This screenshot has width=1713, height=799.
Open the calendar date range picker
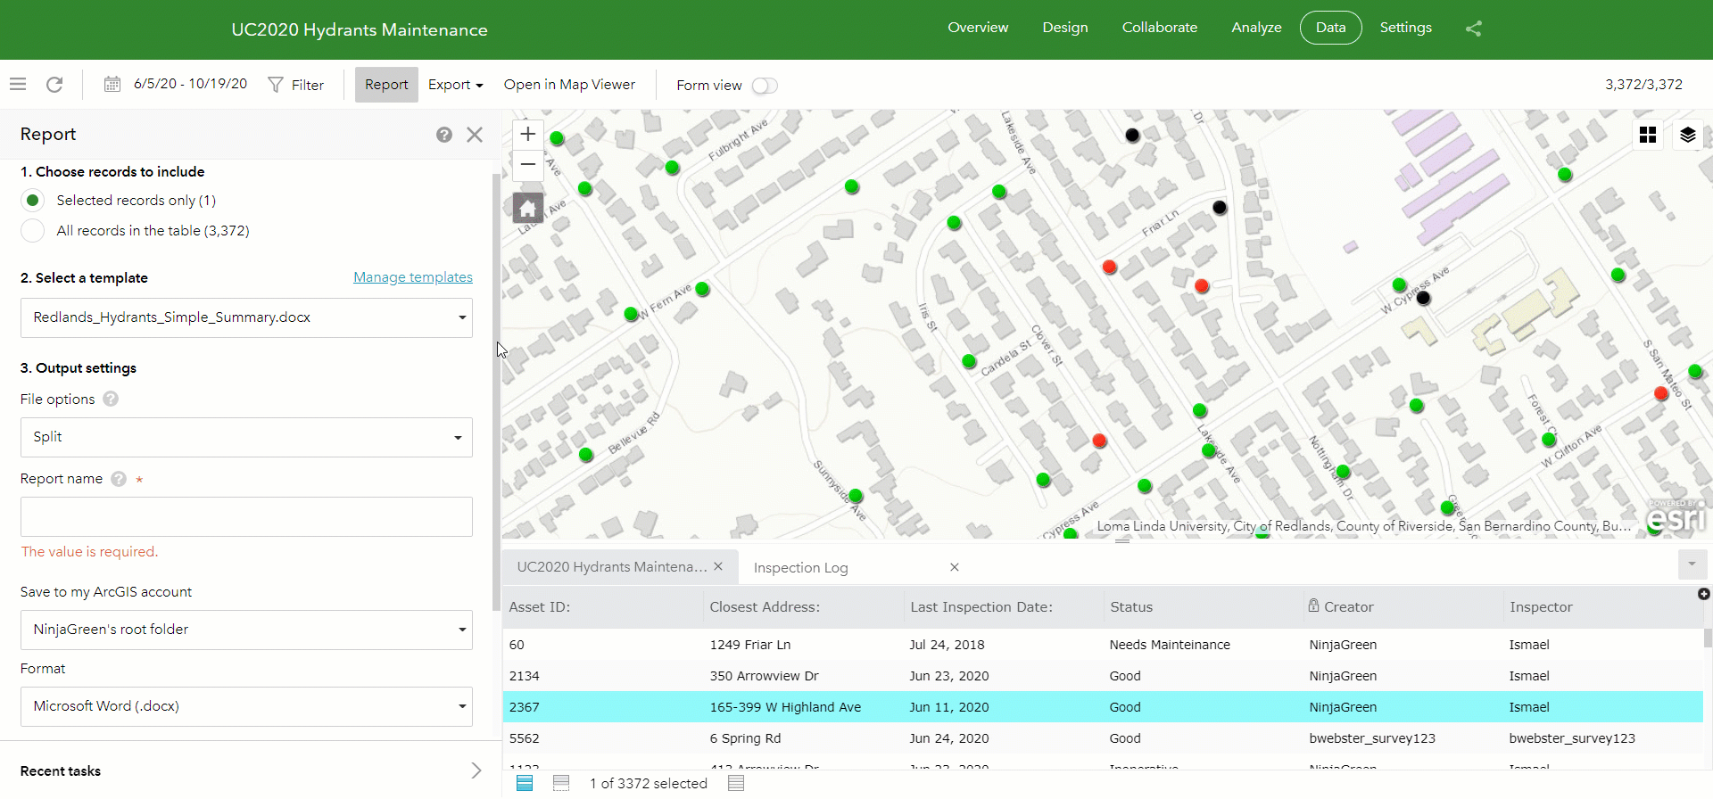112,85
